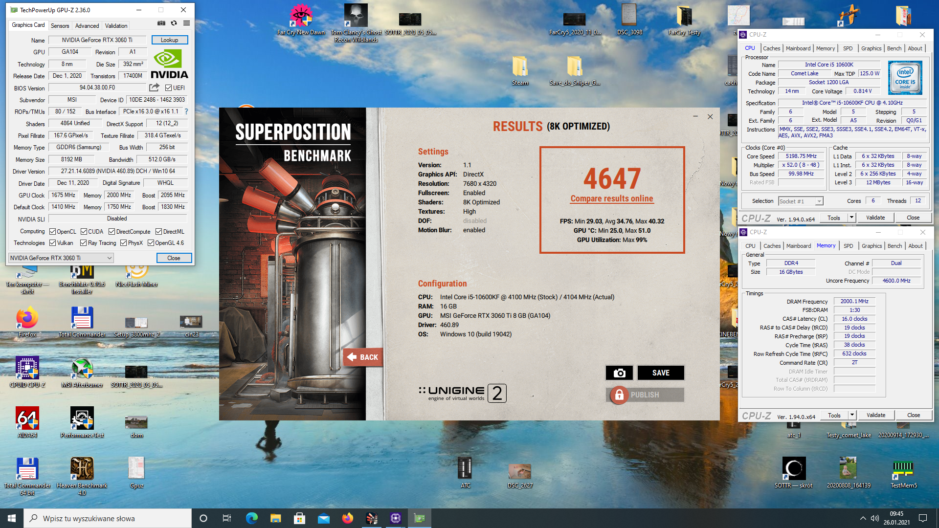This screenshot has width=939, height=528.
Task: Open Microsoft Store from taskbar
Action: [299, 518]
